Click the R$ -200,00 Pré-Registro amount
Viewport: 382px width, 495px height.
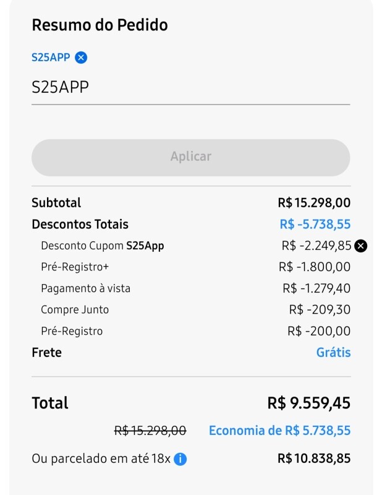tap(319, 331)
